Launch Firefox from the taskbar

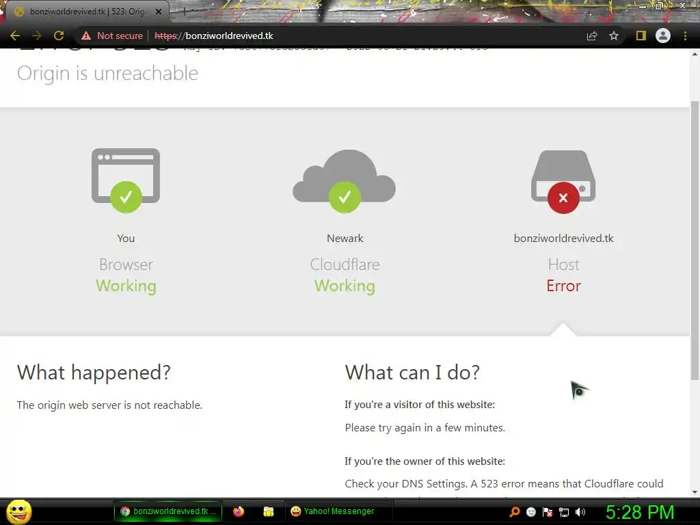click(239, 511)
